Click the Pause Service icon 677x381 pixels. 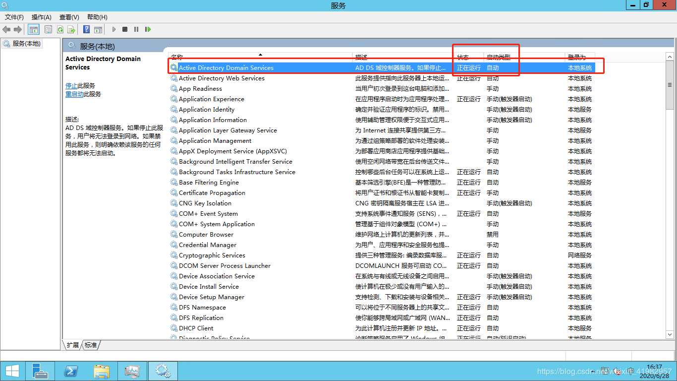pos(136,30)
